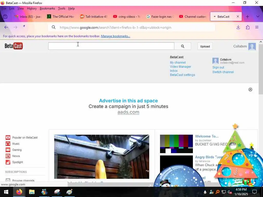This screenshot has height=197, width=263.
Task: Click the magnifier tray icon
Action: (217, 192)
